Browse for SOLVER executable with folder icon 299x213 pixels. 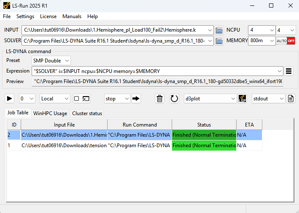click(x=219, y=40)
